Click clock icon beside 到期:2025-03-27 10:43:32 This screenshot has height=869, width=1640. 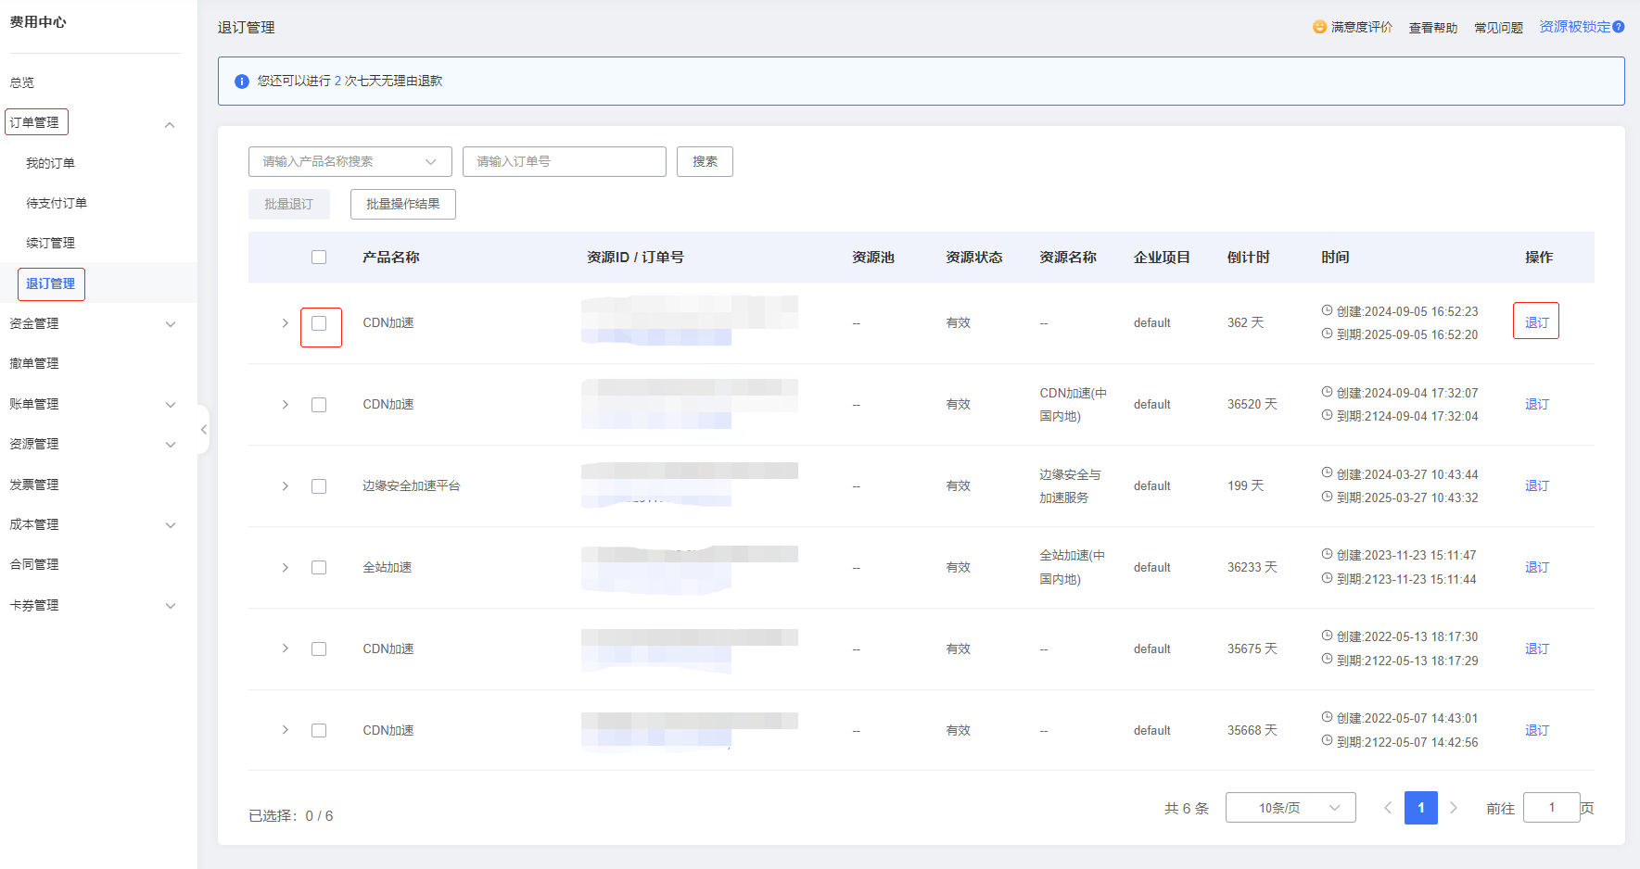tap(1327, 497)
